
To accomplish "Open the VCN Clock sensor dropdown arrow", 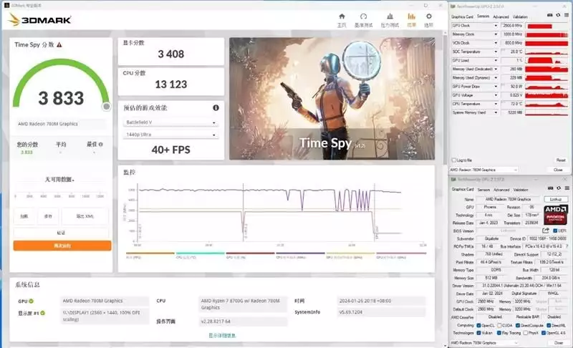I will tap(496, 43).
